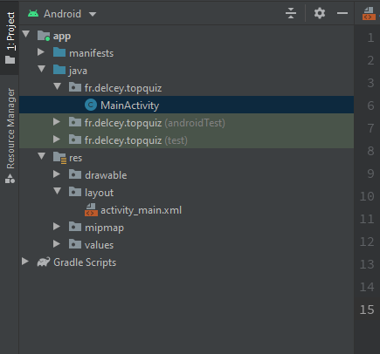This screenshot has height=354, width=380.
Task: Hide the Project panel with minus icon
Action: click(342, 13)
